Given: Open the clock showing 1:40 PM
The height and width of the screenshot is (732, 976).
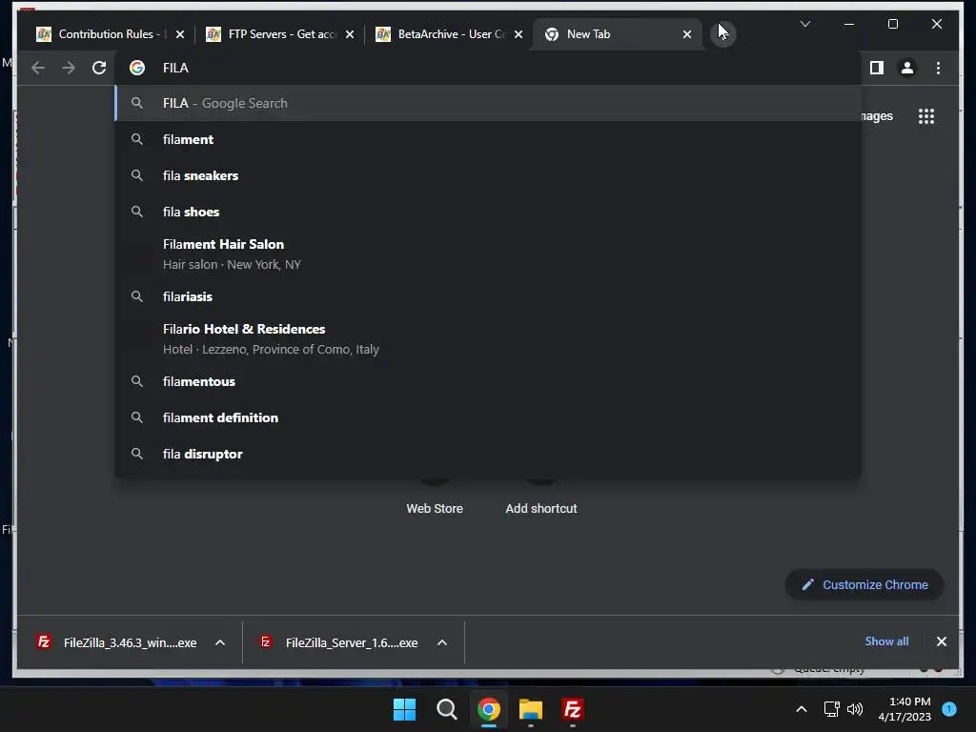Looking at the screenshot, I should [905, 709].
